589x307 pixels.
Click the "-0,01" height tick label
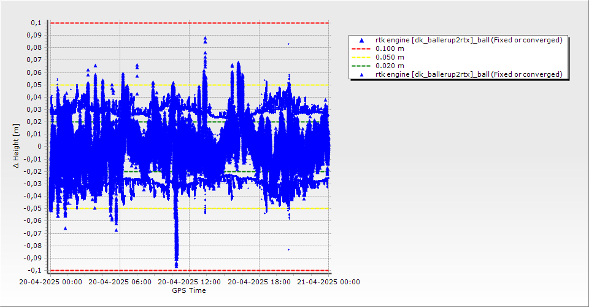click(x=33, y=159)
